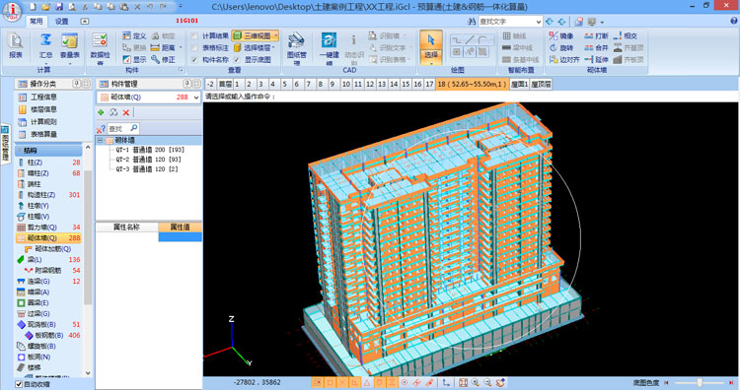Click the green plus add component icon
This screenshot has width=740, height=390.
pyautogui.click(x=101, y=112)
